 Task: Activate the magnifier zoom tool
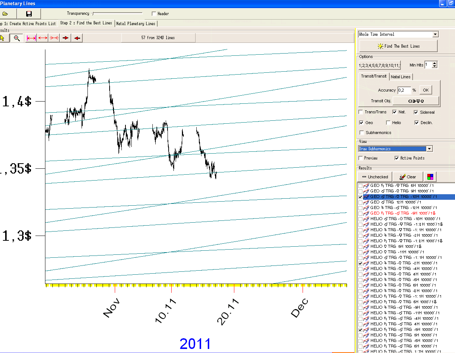17,38
